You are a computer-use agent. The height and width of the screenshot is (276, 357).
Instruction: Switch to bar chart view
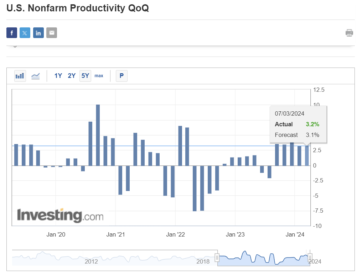20,76
